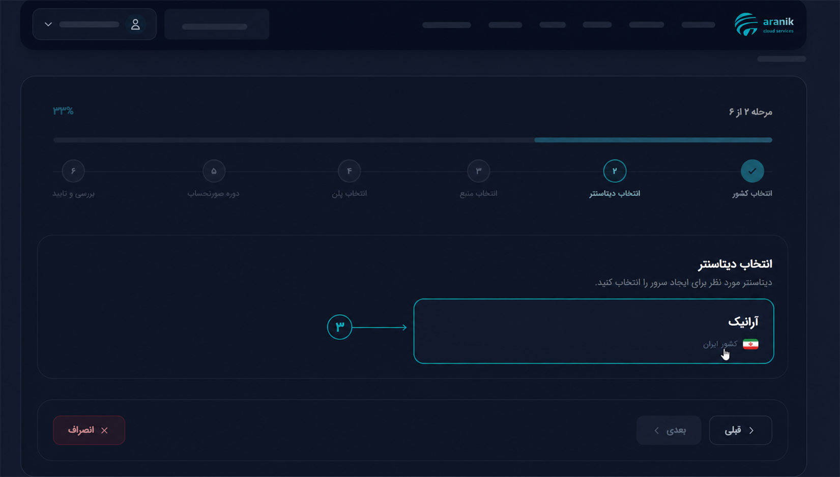Click the aranik cloud services logo
The image size is (840, 477).
click(x=764, y=24)
